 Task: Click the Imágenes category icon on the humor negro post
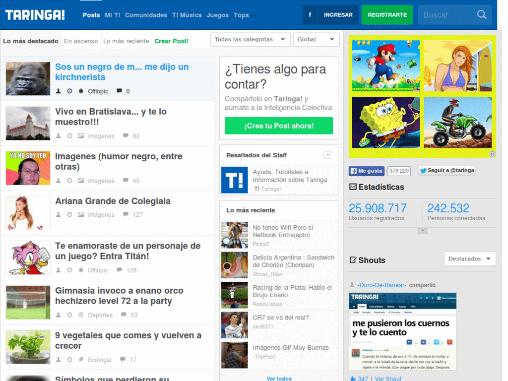pyautogui.click(x=81, y=181)
